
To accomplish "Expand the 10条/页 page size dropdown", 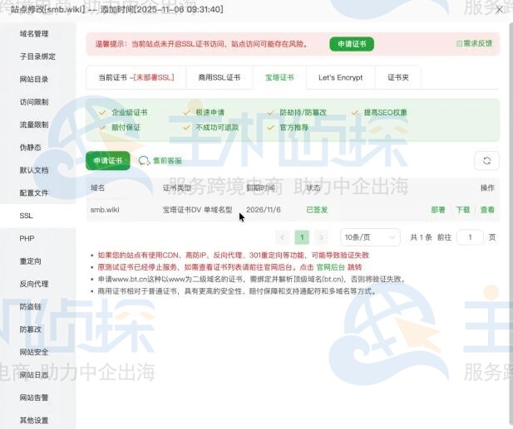I will point(370,237).
